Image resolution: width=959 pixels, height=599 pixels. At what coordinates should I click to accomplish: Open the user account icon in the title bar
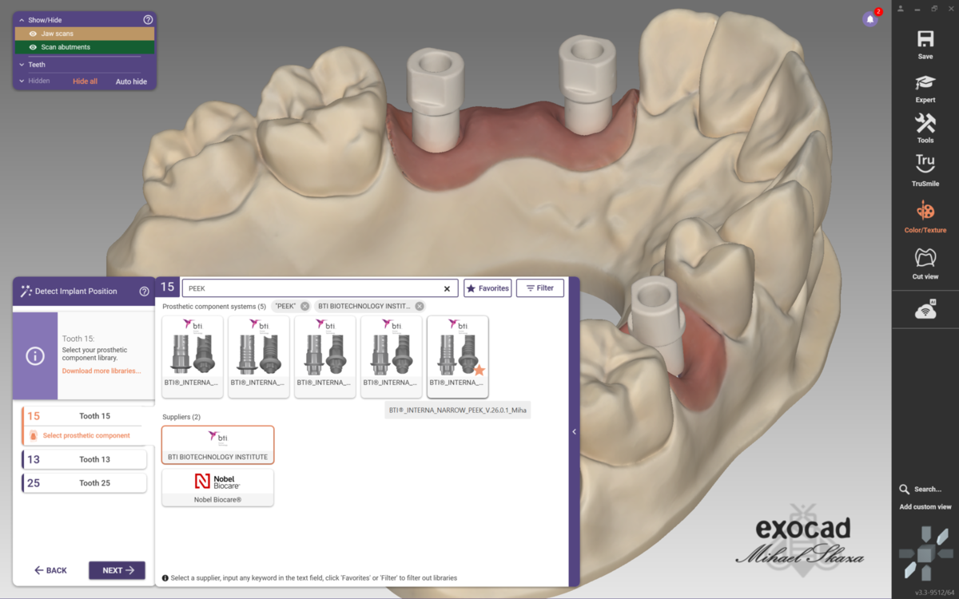click(901, 9)
